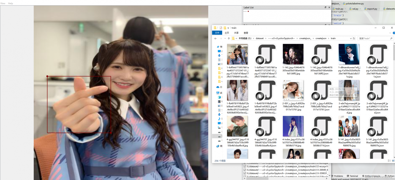Select the 4-gg244707 jpg thumbnail
This screenshot has height=180, width=395.
pos(237,126)
